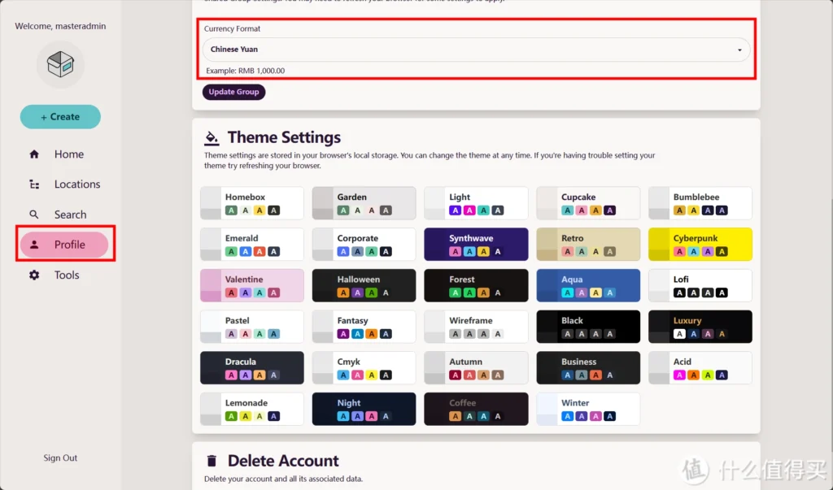Viewport: 833px width, 490px height.
Task: Click the Theme Settings paint bucket icon
Action: click(212, 137)
